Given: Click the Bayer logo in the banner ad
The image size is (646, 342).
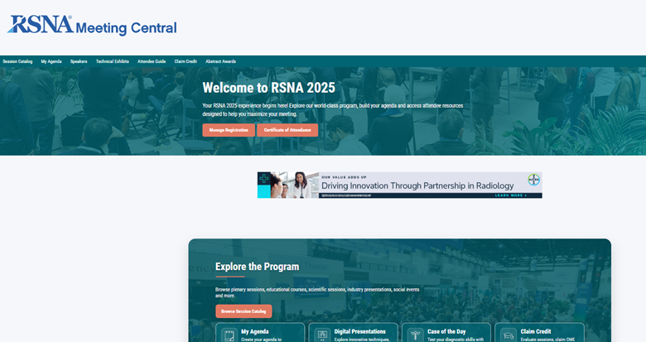Looking at the screenshot, I should click(533, 180).
